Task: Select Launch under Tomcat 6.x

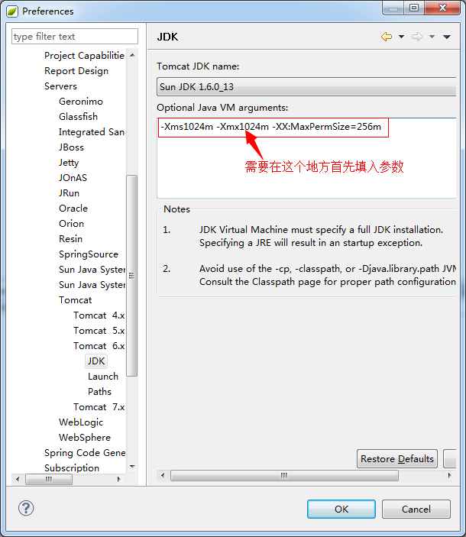Action: click(102, 377)
